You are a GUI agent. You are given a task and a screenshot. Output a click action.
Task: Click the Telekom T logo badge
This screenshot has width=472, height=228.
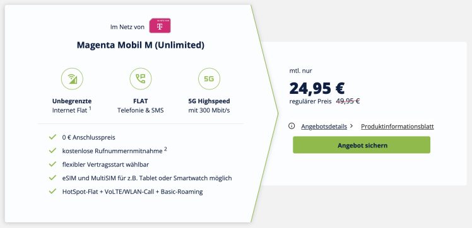pos(160,26)
